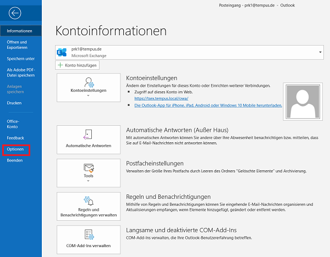Viewport: 330px width, 257px height.
Task: Select Als Adobe PDF-Datei speichern
Action: click(21, 72)
